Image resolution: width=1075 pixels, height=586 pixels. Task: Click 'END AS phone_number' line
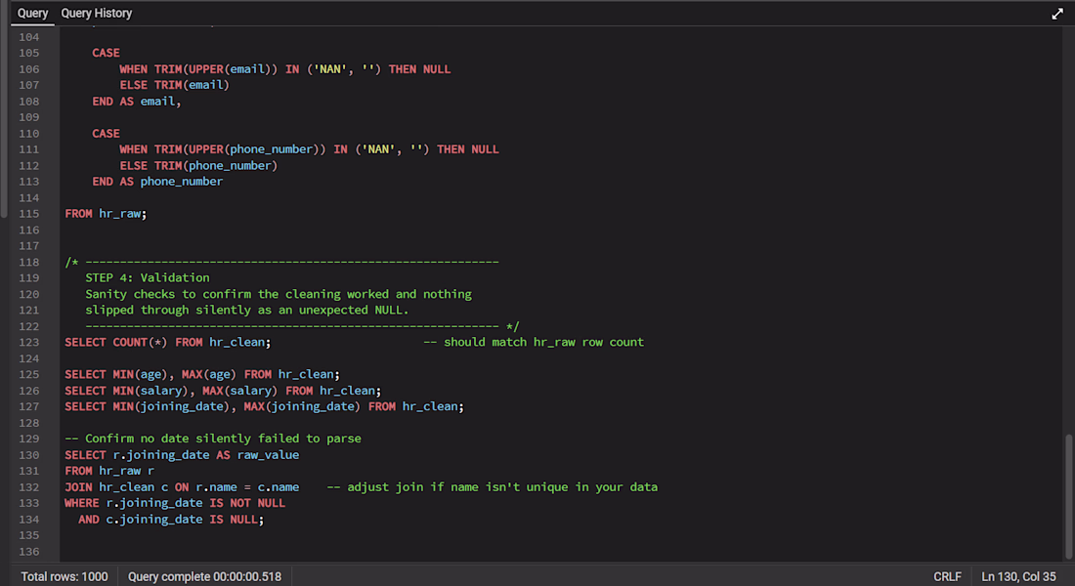(x=157, y=182)
